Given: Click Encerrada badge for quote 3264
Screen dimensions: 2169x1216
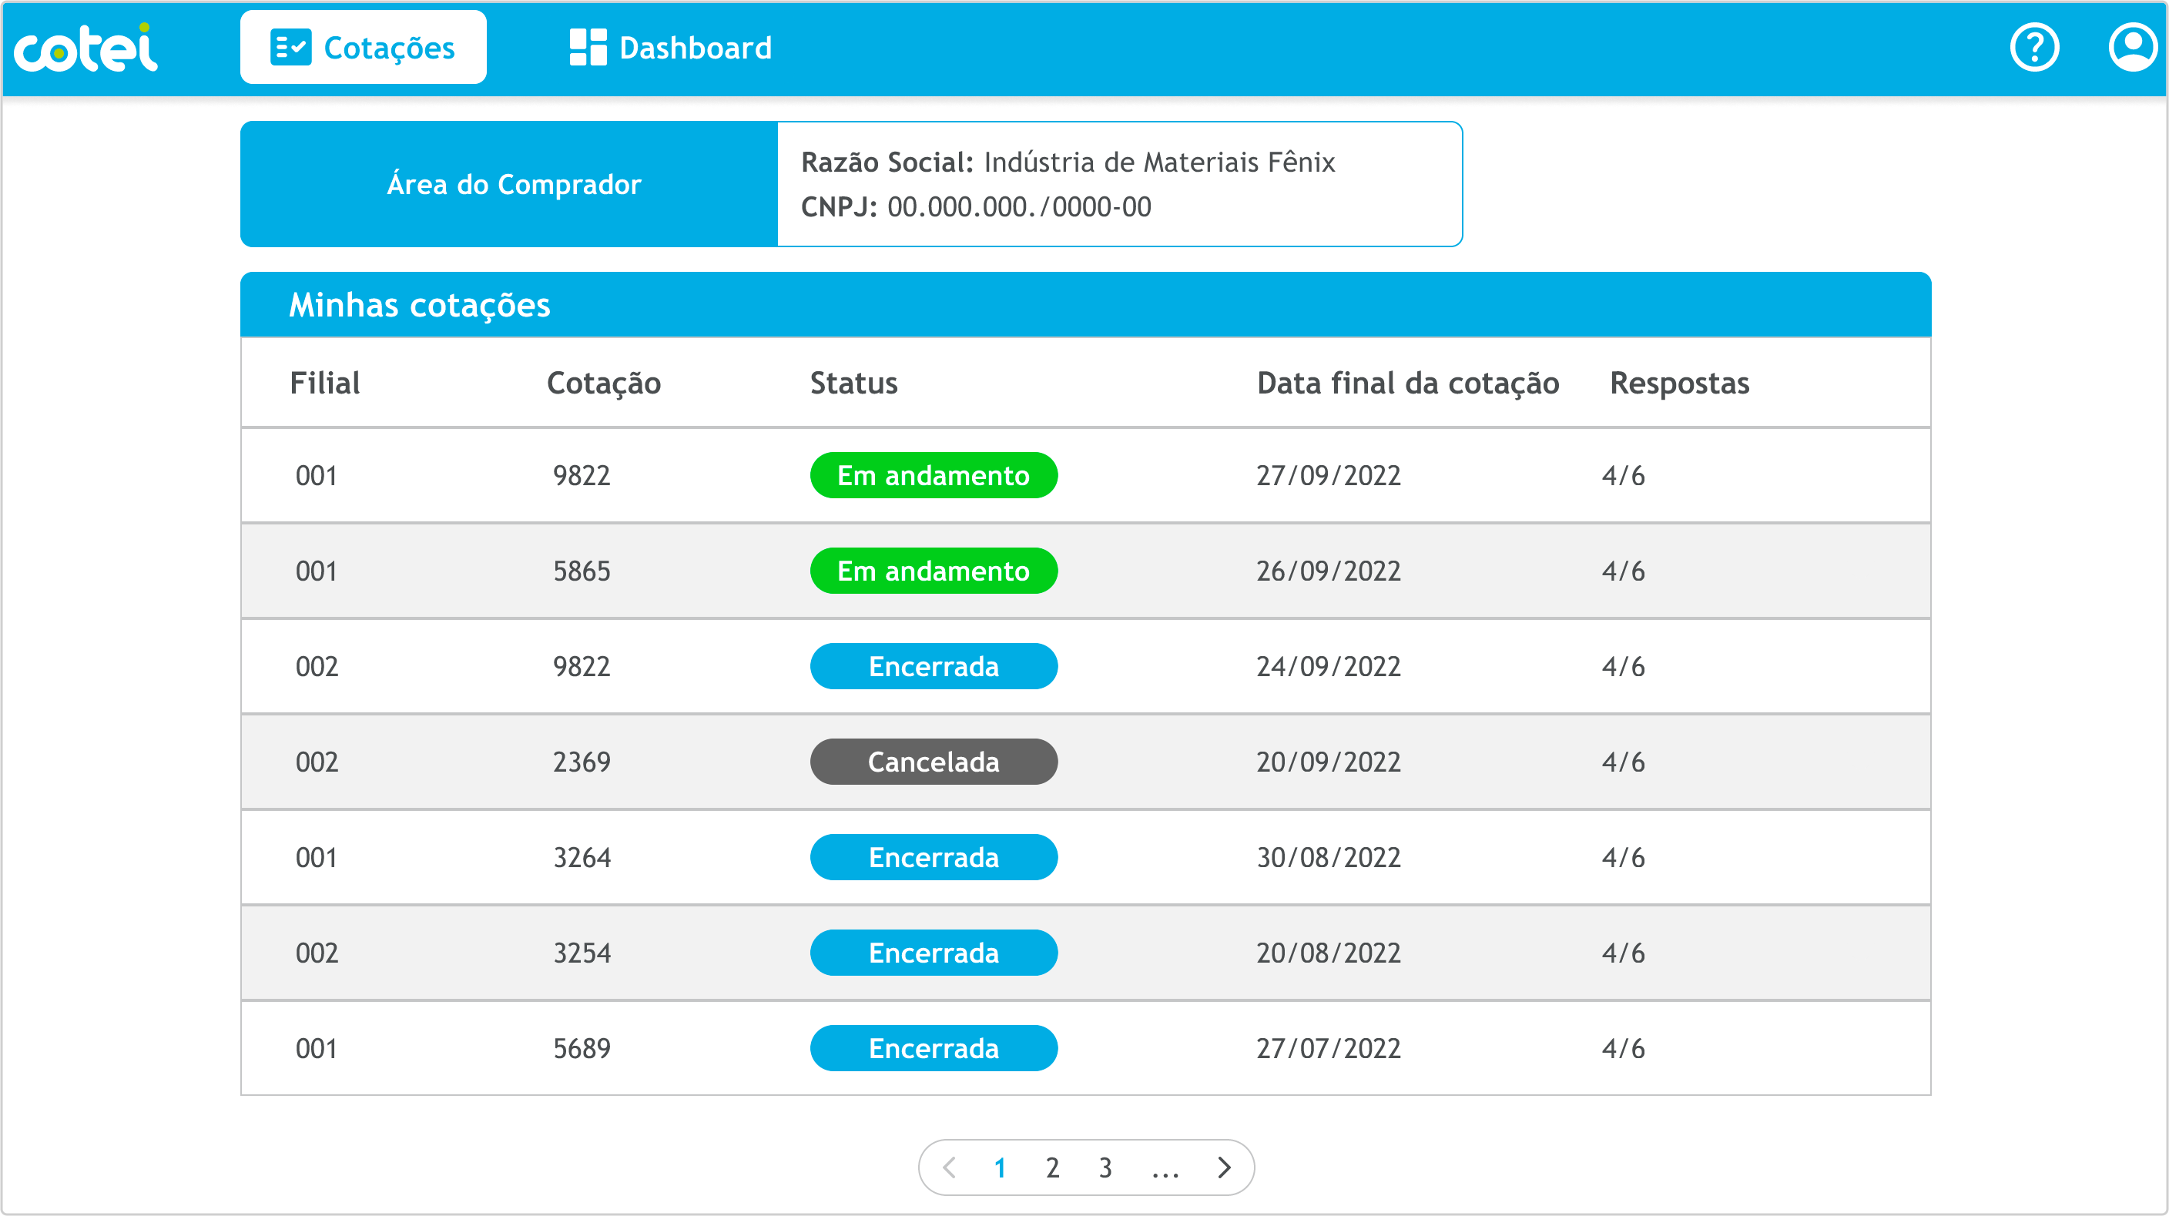Looking at the screenshot, I should 933,857.
